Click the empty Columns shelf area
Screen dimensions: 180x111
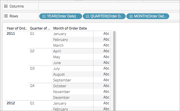(109, 6)
